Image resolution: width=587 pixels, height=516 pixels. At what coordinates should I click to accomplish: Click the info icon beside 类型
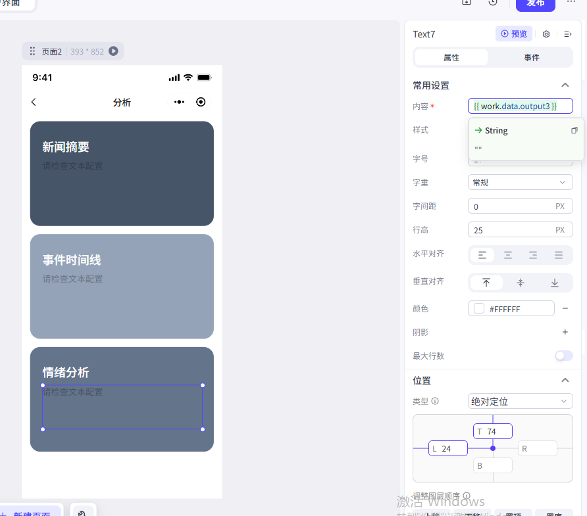click(435, 401)
